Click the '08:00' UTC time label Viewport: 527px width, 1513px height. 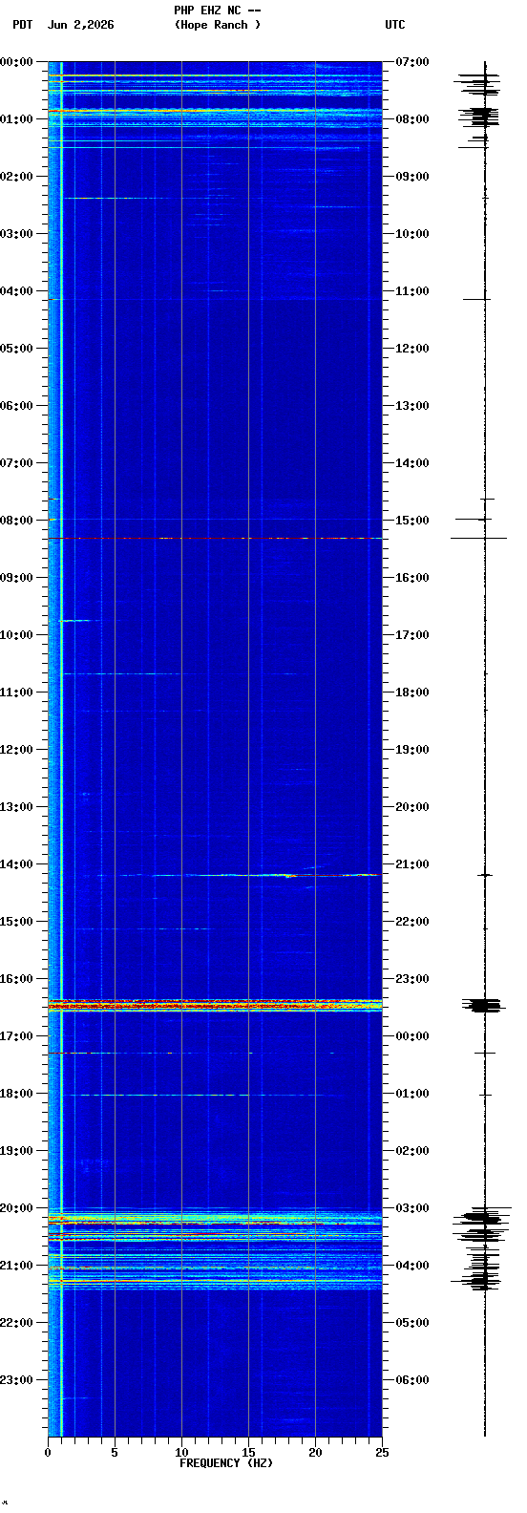(x=411, y=119)
